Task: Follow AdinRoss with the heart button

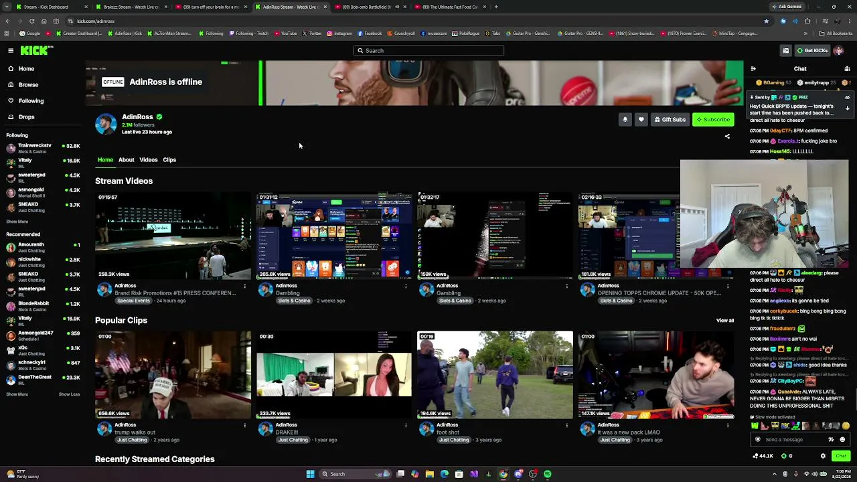Action: 641,119
